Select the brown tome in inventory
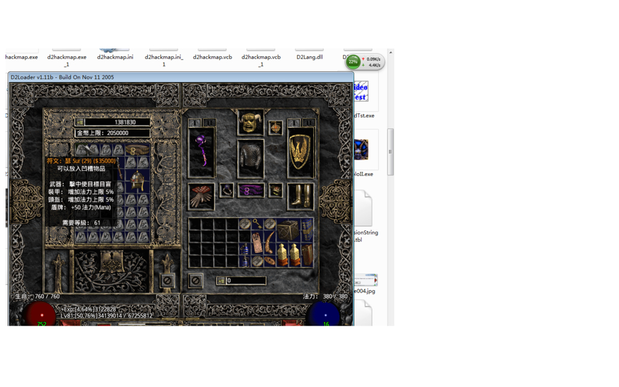This screenshot has width=619, height=387. (x=307, y=254)
